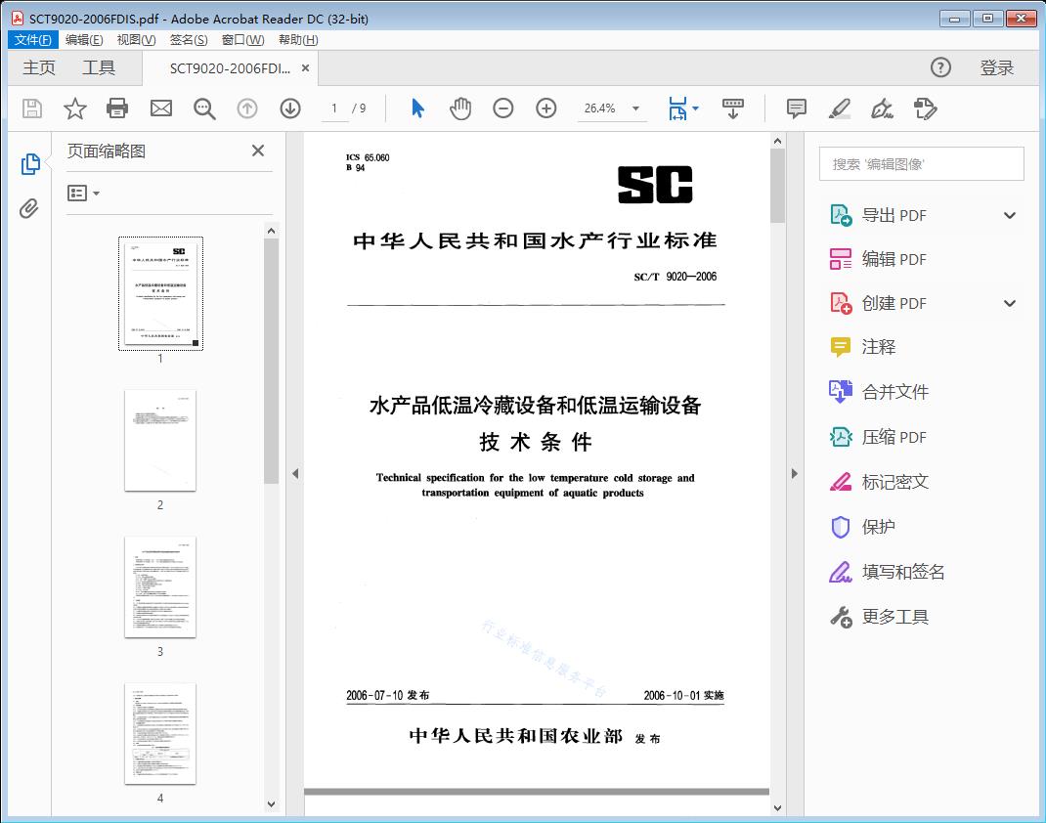Open 更多工具 in tools pane
The image size is (1046, 823).
click(x=894, y=617)
